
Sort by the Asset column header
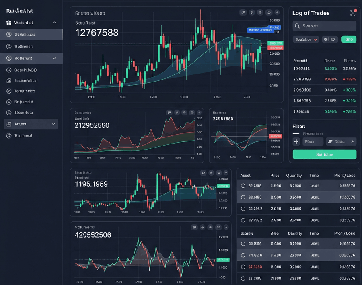coord(245,176)
